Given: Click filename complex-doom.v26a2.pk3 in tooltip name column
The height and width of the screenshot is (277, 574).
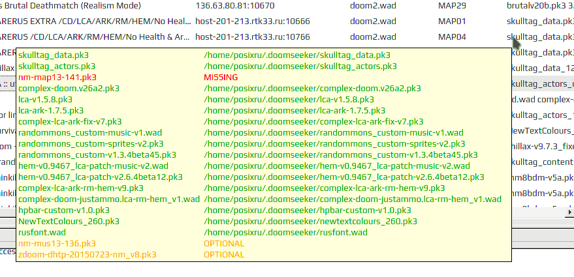Looking at the screenshot, I should coord(69,89).
